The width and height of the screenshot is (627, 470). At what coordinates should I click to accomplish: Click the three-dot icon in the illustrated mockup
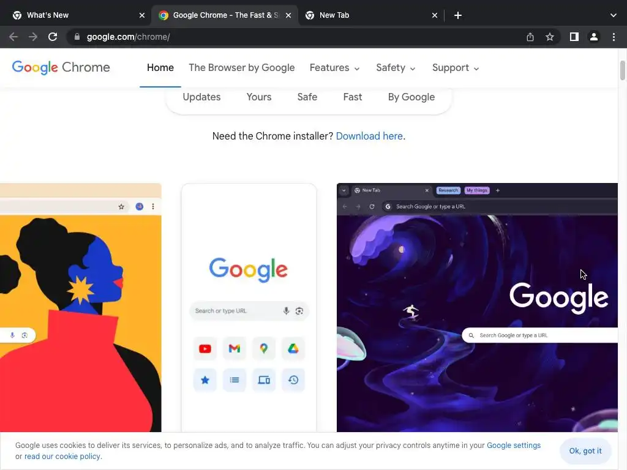pyautogui.click(x=152, y=207)
